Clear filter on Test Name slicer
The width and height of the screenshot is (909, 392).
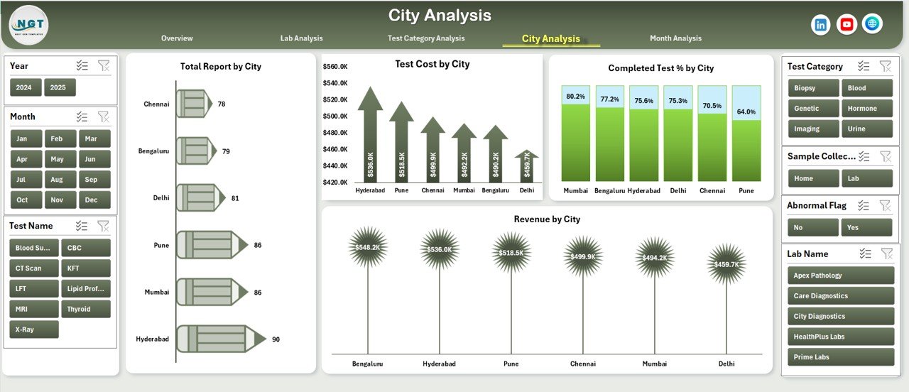click(104, 226)
